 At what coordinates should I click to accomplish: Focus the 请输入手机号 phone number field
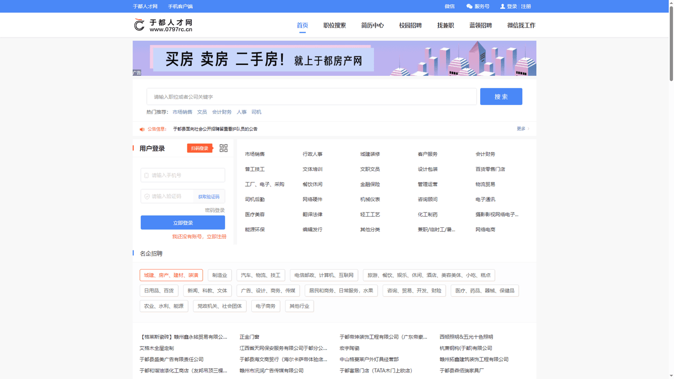(183, 175)
